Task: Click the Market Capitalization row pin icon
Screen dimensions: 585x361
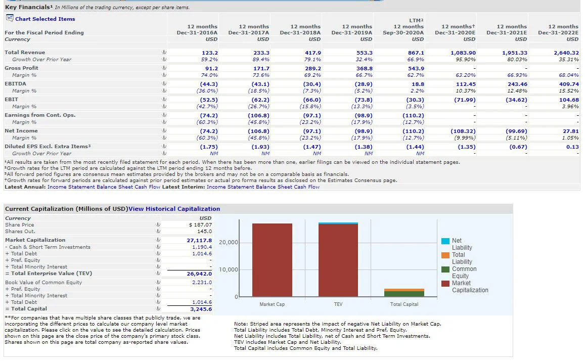Action: (158, 240)
